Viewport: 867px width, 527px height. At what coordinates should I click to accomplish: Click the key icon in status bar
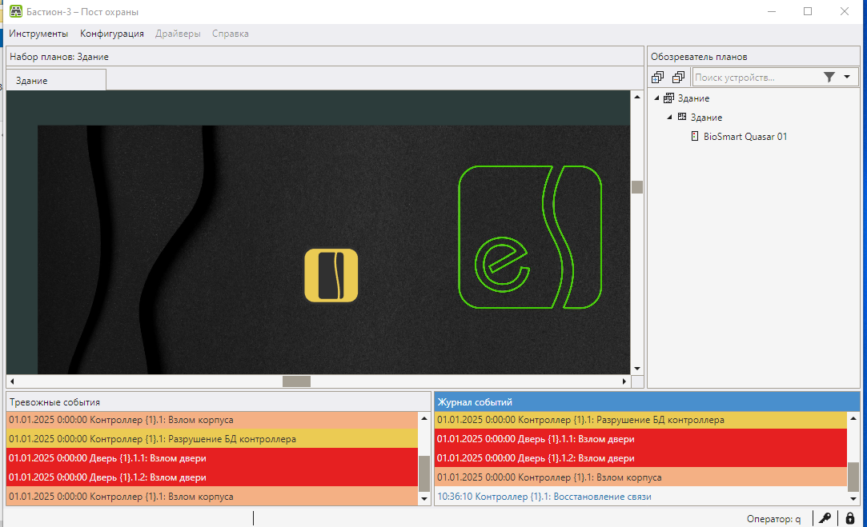click(825, 518)
